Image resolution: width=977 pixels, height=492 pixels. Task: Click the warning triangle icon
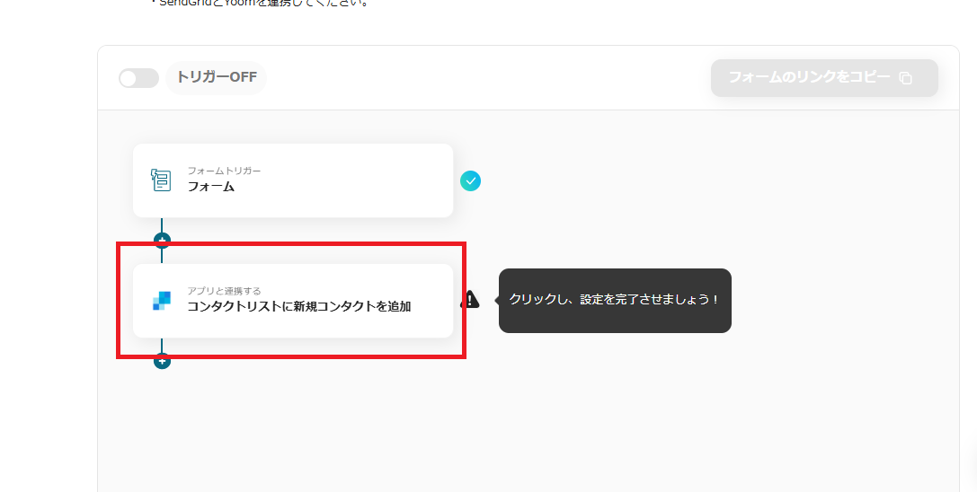(x=470, y=300)
